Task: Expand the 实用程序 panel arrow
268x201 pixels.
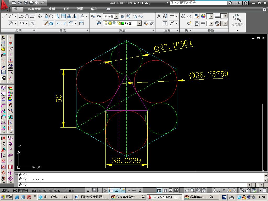Action: [x=237, y=30]
